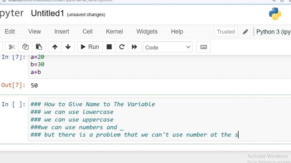Image resolution: width=291 pixels, height=163 pixels.
Task: Move the selected cell down
Action: (68, 47)
